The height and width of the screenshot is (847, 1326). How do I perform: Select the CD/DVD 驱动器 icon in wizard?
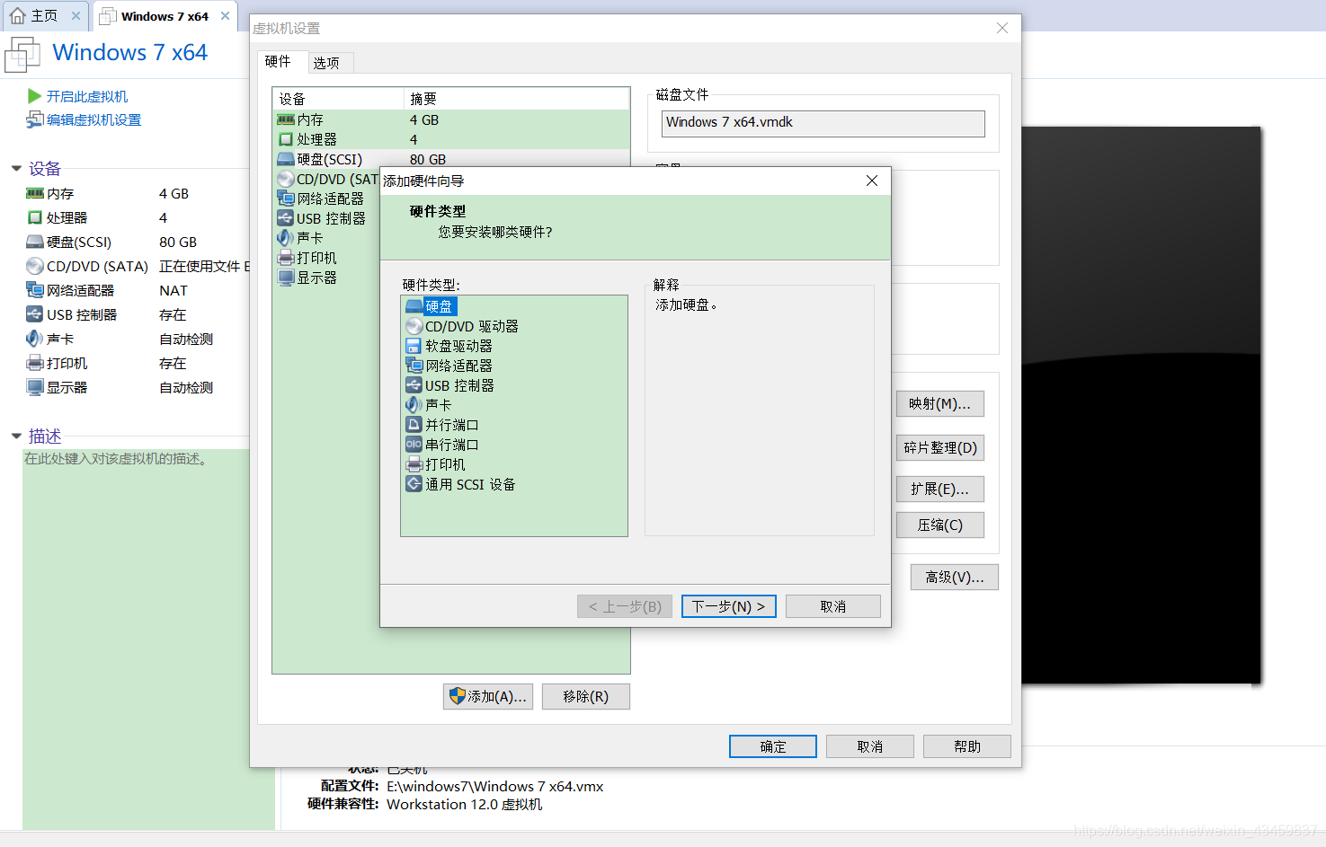point(414,326)
